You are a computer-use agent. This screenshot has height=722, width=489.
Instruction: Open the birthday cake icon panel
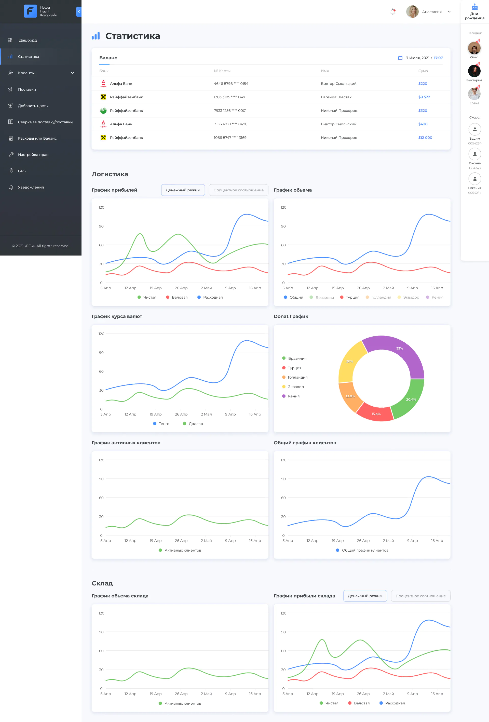coord(474,7)
